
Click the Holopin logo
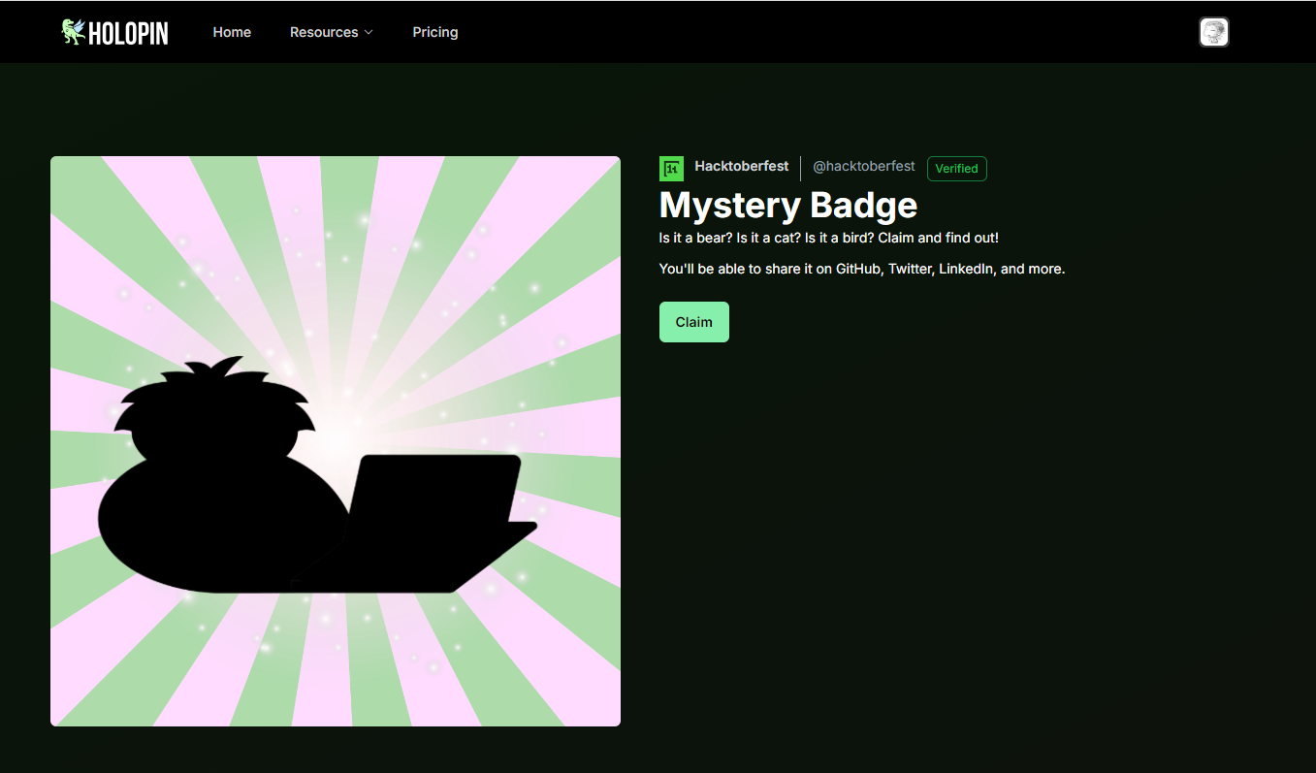coord(114,32)
